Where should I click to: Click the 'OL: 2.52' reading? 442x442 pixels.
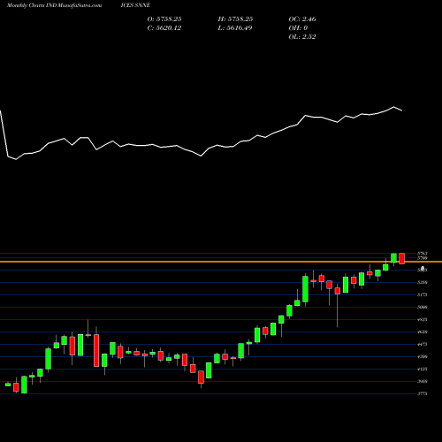pyautogui.click(x=302, y=36)
